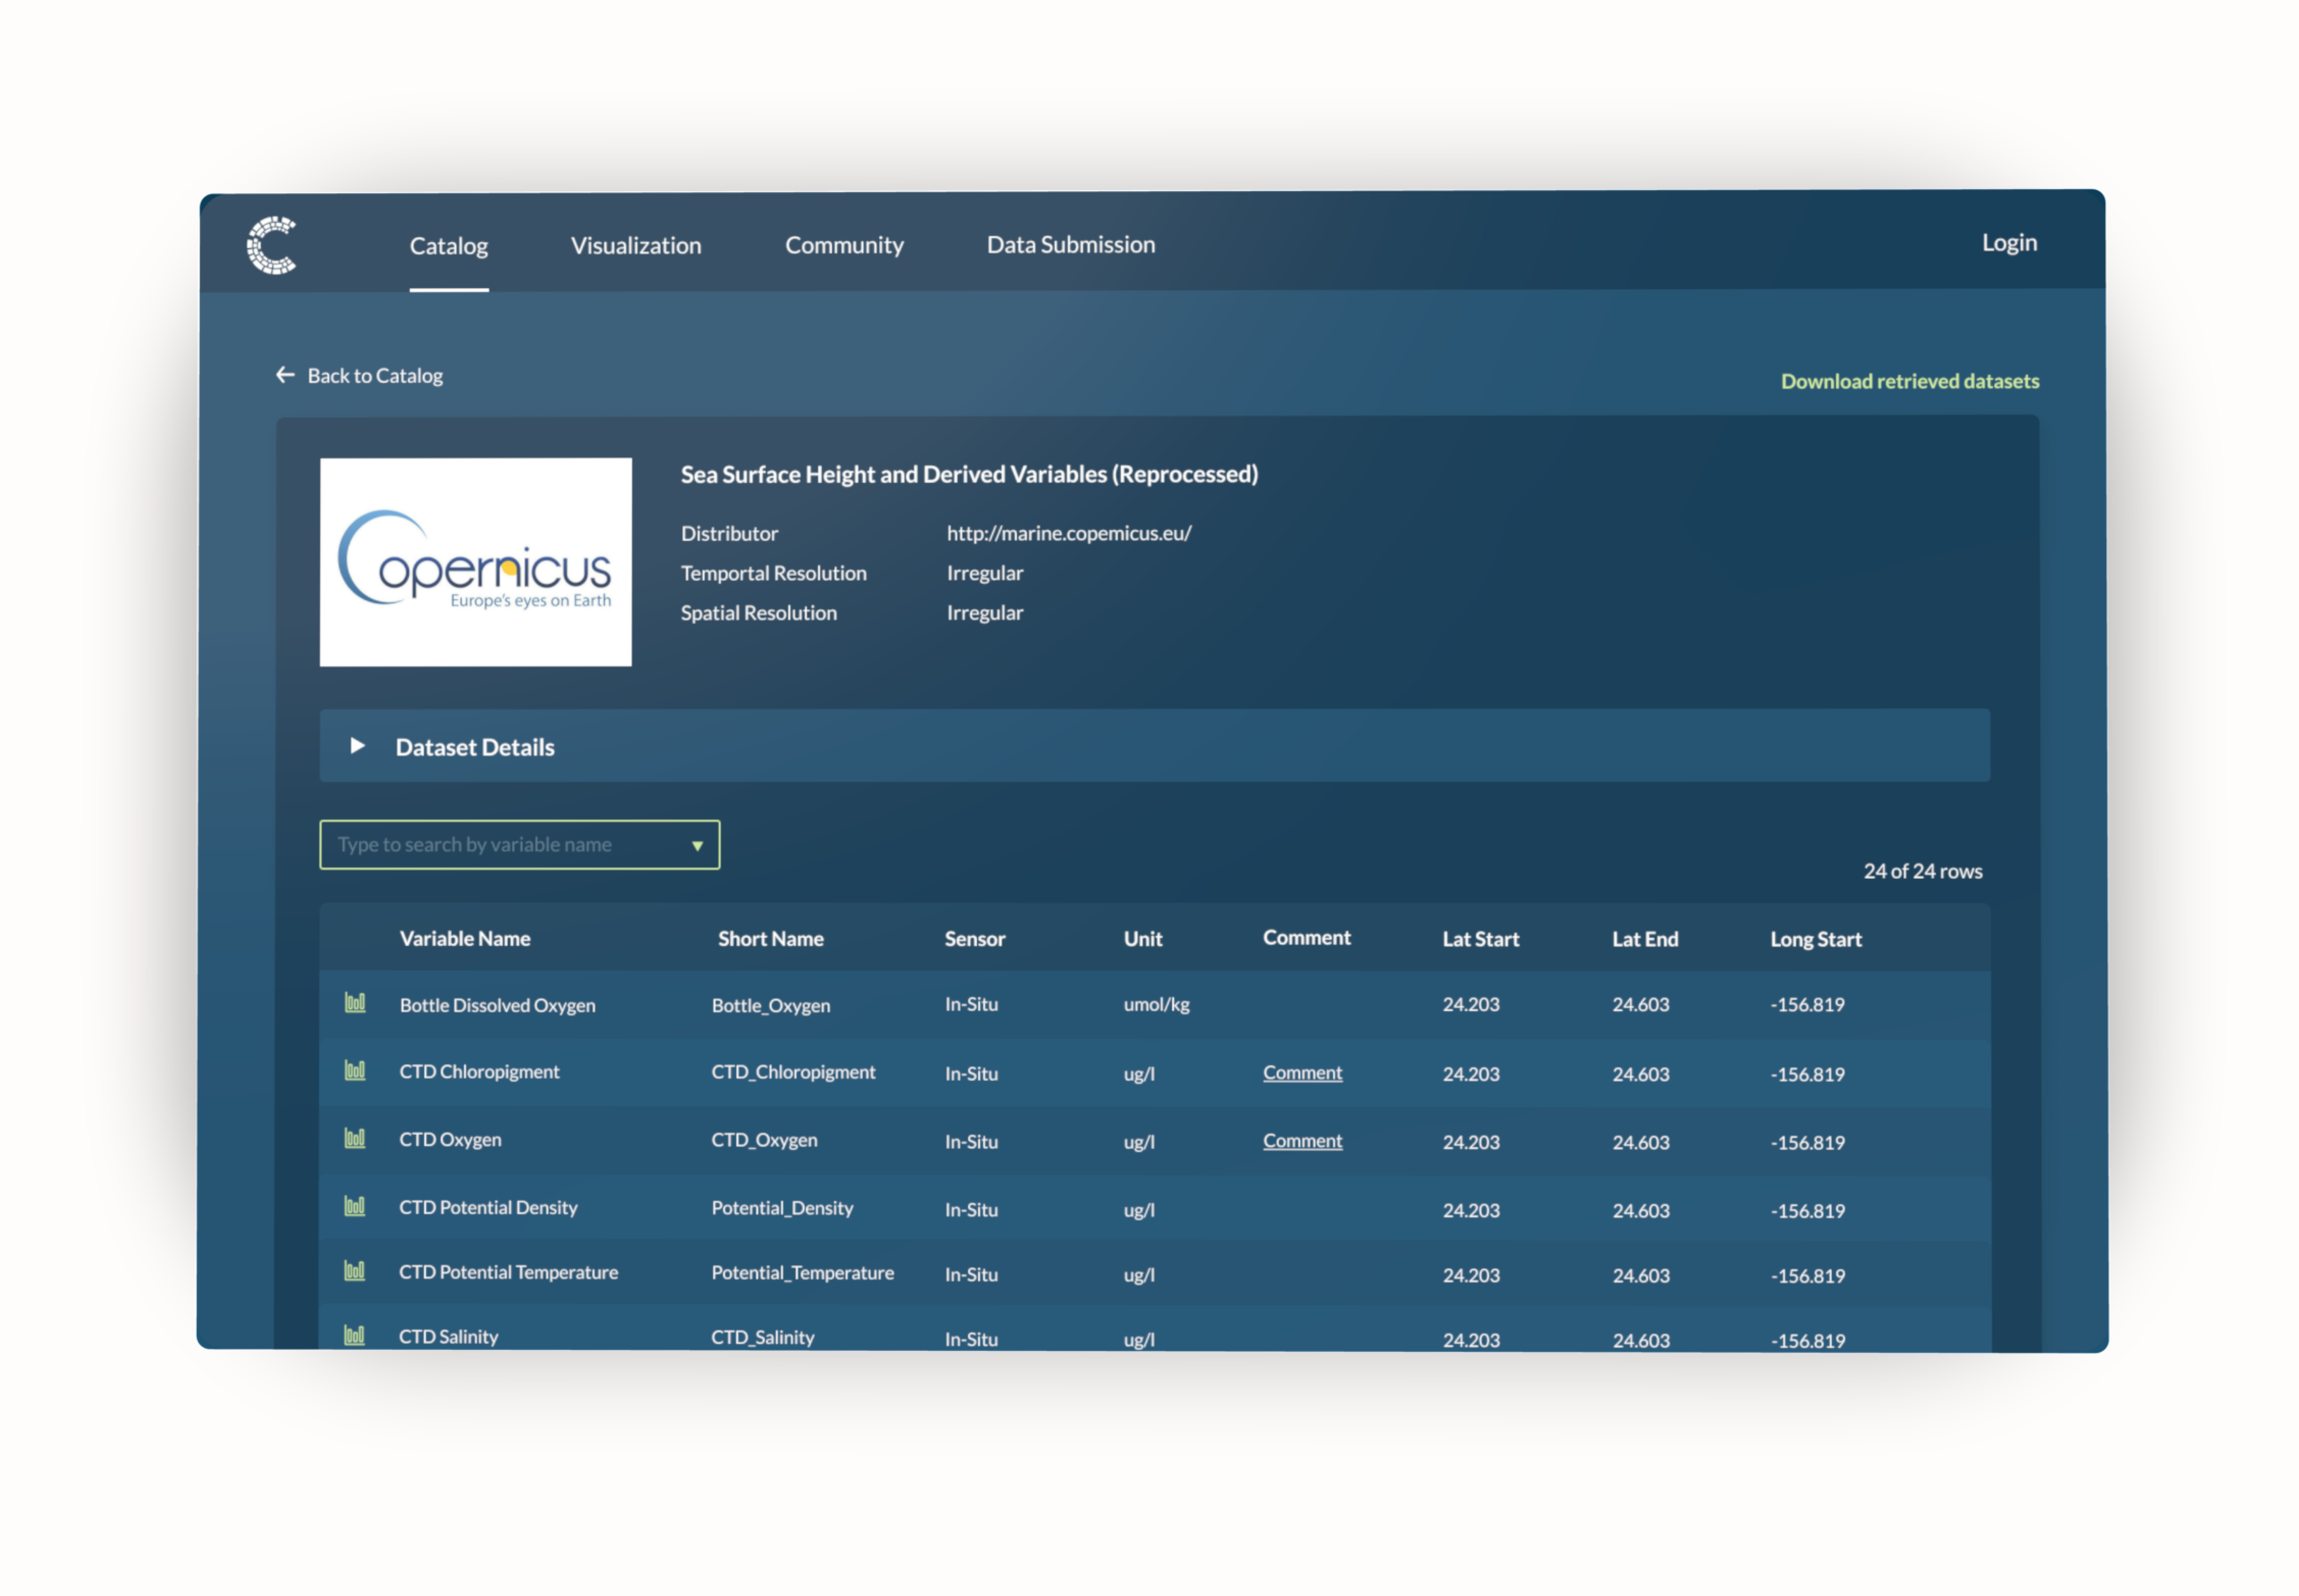This screenshot has width=2299, height=1596.
Task: Click the site logo in the header
Action: tap(272, 245)
